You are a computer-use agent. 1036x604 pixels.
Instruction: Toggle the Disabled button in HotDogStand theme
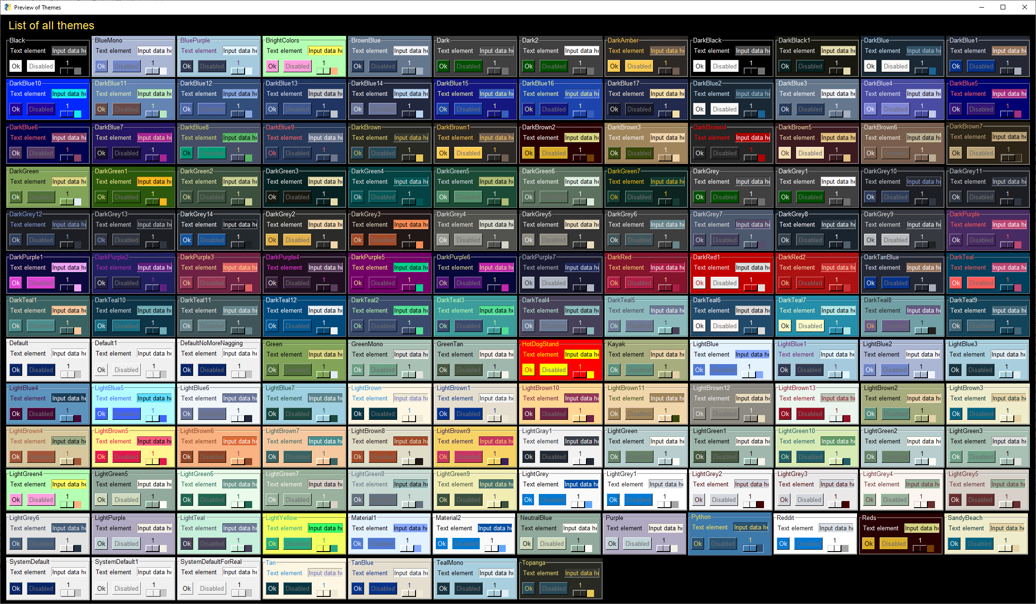(553, 370)
